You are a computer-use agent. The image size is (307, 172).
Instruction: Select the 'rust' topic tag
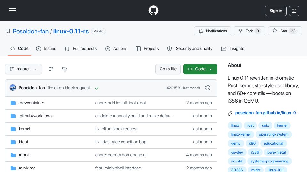click(x=250, y=125)
